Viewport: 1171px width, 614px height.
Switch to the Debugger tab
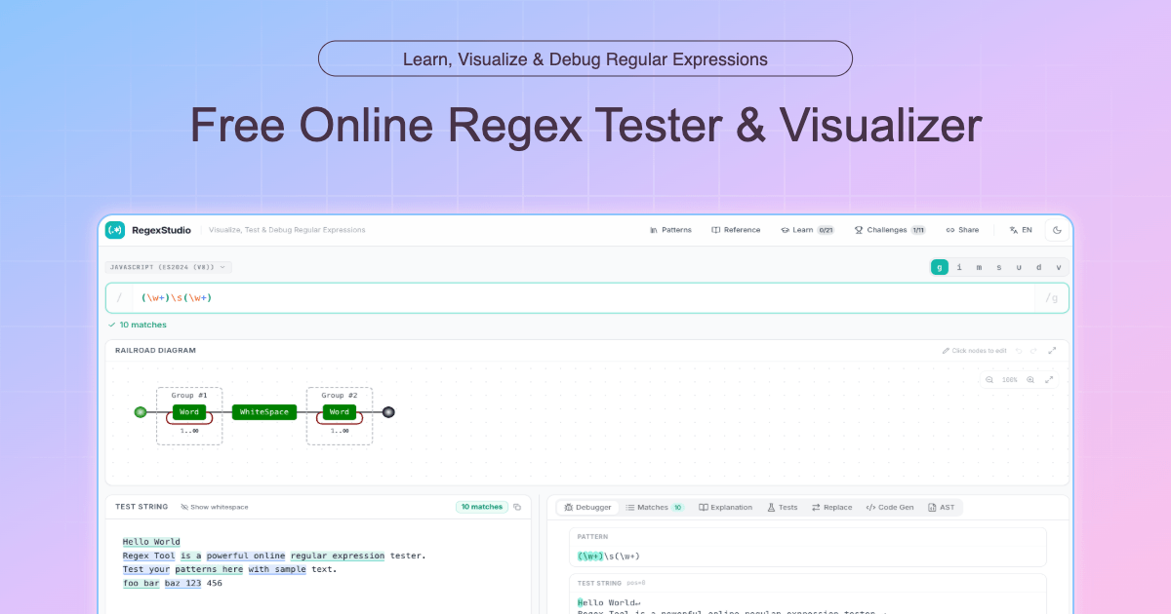coord(587,507)
